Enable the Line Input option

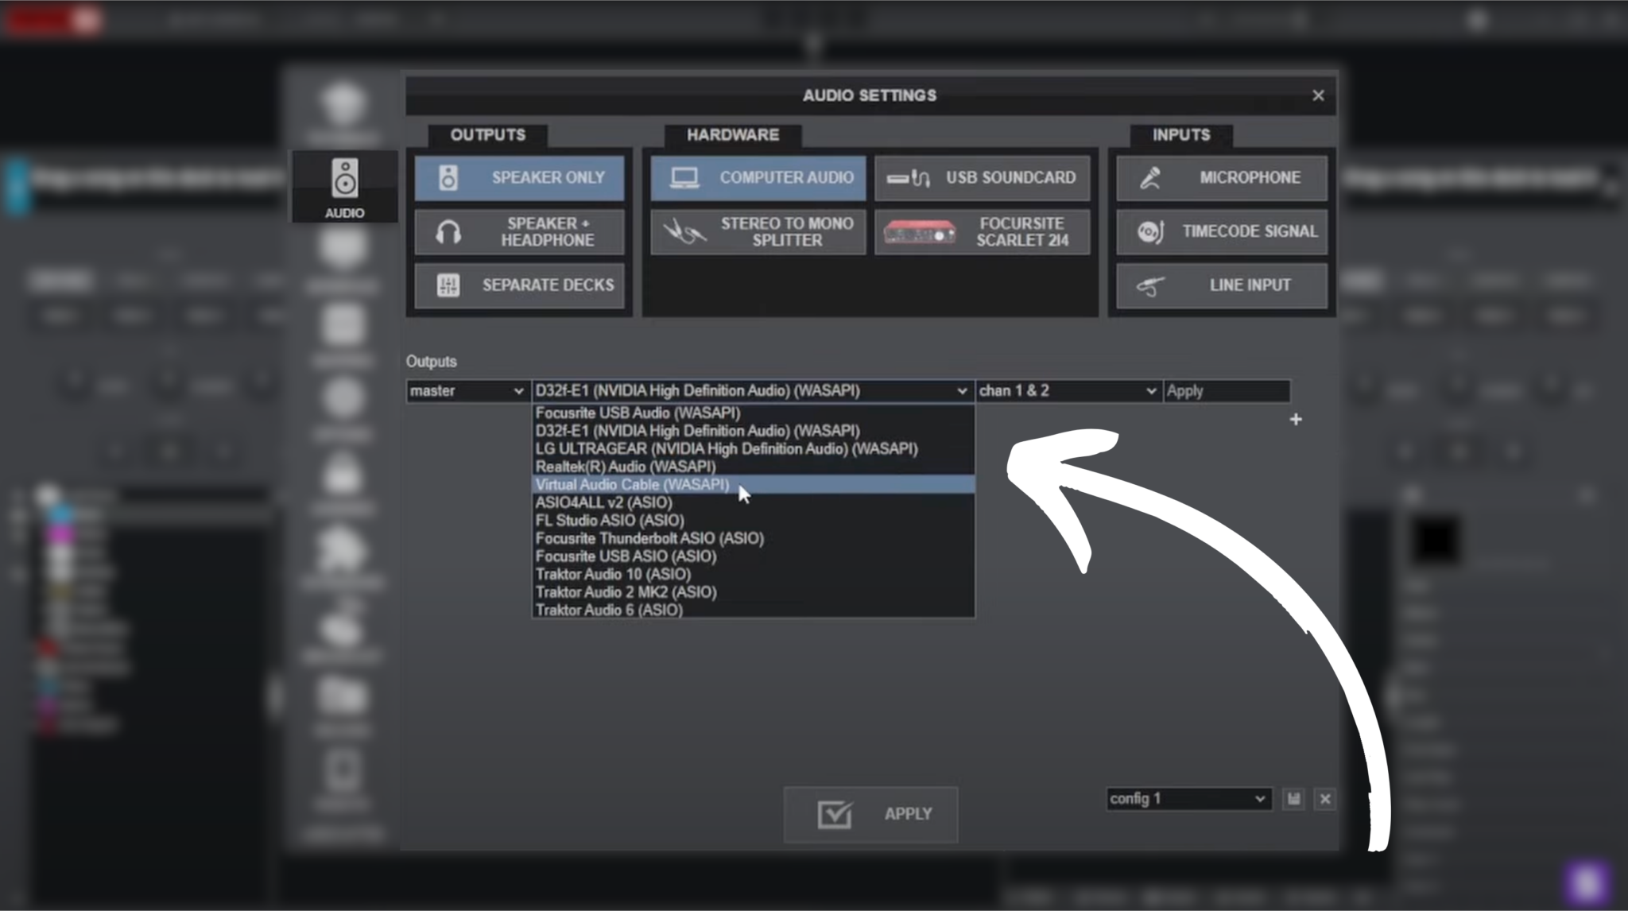click(1221, 285)
